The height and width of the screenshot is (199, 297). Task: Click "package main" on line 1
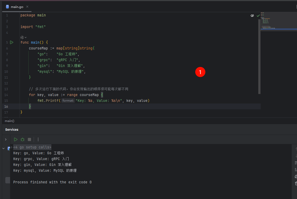pos(33,15)
